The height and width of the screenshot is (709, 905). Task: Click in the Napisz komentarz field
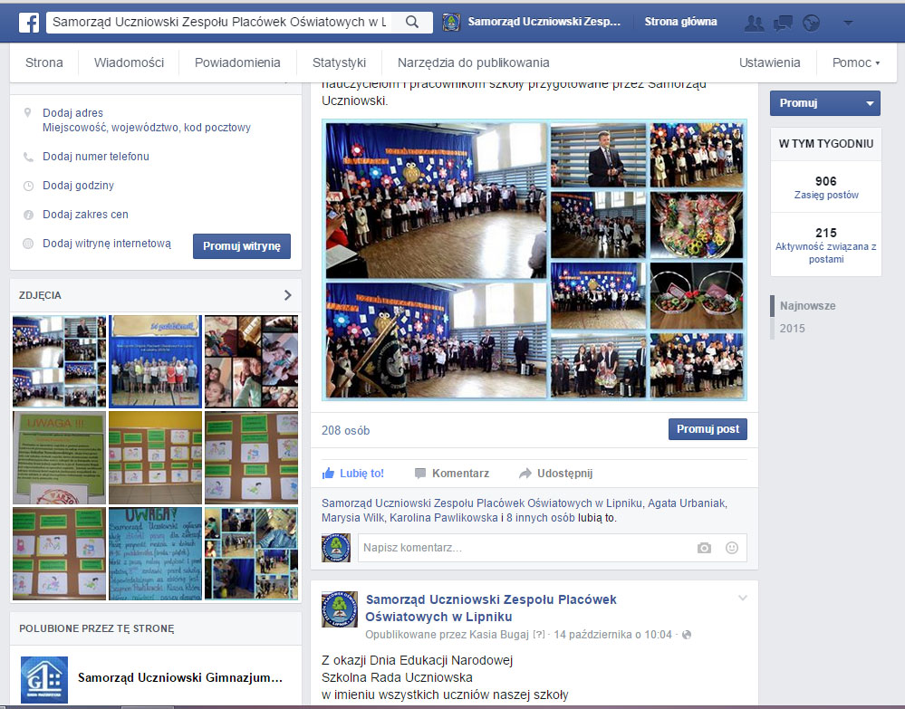tap(525, 548)
